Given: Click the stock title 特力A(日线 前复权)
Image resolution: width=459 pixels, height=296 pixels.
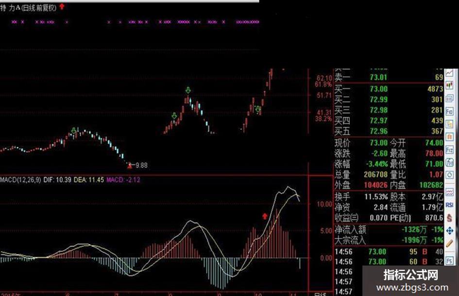Looking at the screenshot, I should (x=28, y=8).
